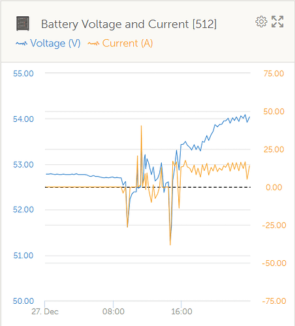Click the 0.00 current axis label
This screenshot has width=295, height=326.
273,187
